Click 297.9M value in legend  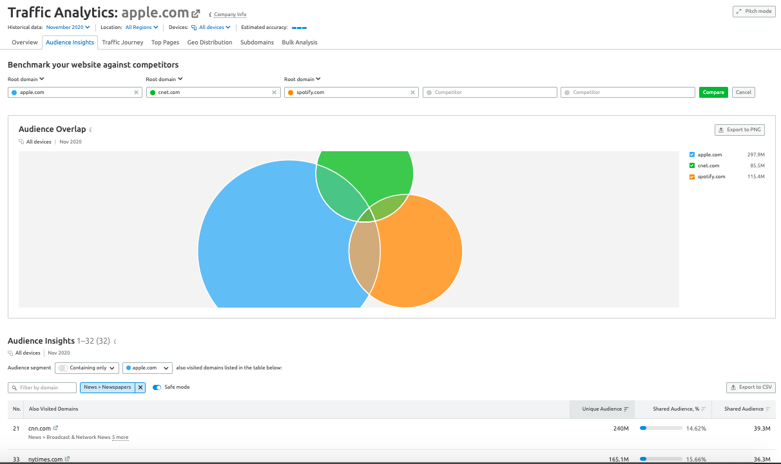click(756, 154)
